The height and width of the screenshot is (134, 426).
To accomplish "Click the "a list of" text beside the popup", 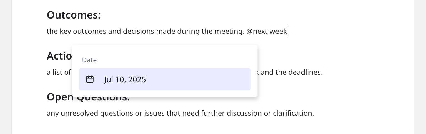I will [59, 73].
